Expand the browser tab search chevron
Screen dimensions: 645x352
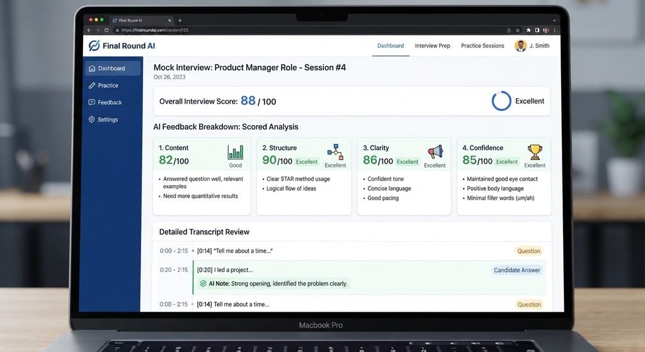point(554,20)
